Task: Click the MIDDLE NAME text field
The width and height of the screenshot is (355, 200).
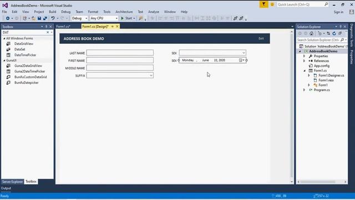Action: click(120, 68)
